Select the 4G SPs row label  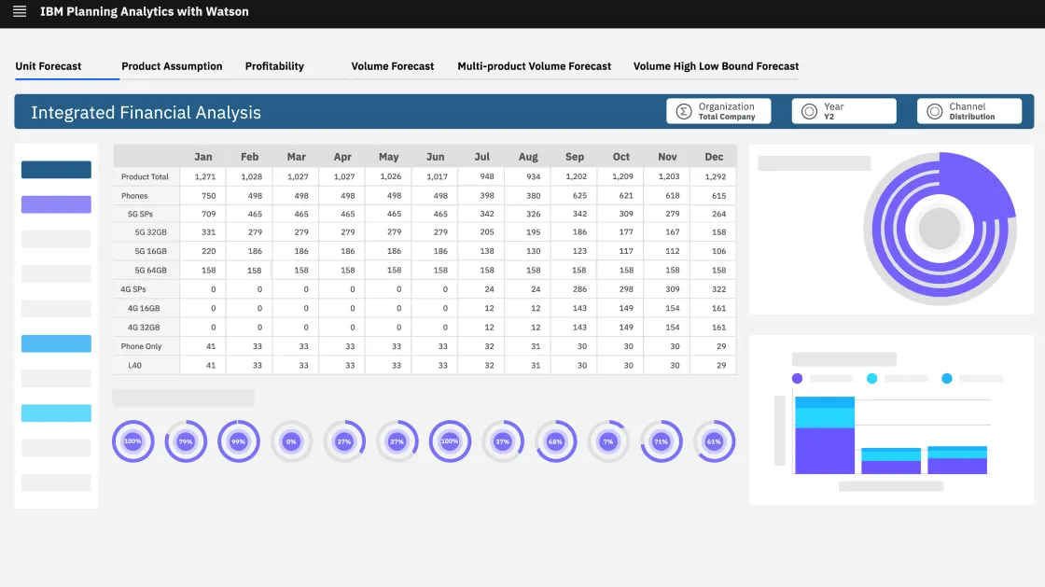[x=133, y=289]
